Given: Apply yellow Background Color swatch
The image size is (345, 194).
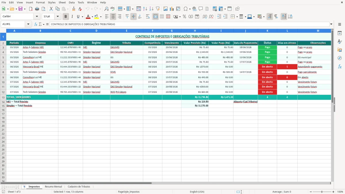Looking at the screenshot, I should tap(97, 17).
